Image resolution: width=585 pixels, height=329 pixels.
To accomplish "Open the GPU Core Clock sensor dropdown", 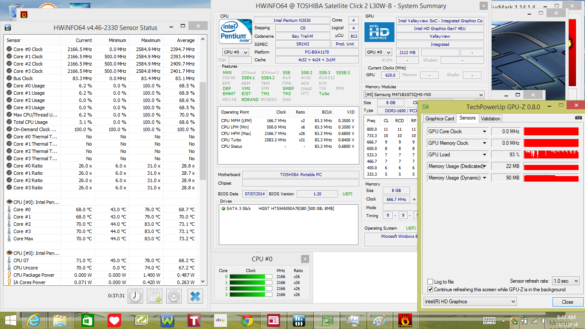I will tap(484, 132).
